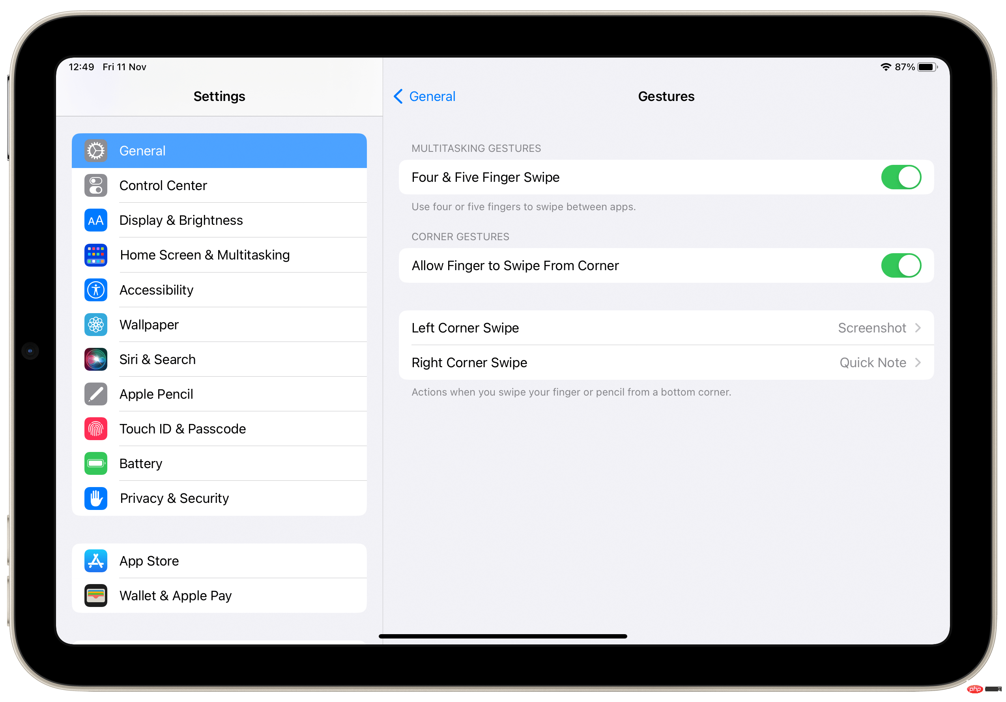Image resolution: width=1006 pixels, height=702 pixels.
Task: Toggle Allow Finger to Swipe From Corner
Action: 902,265
